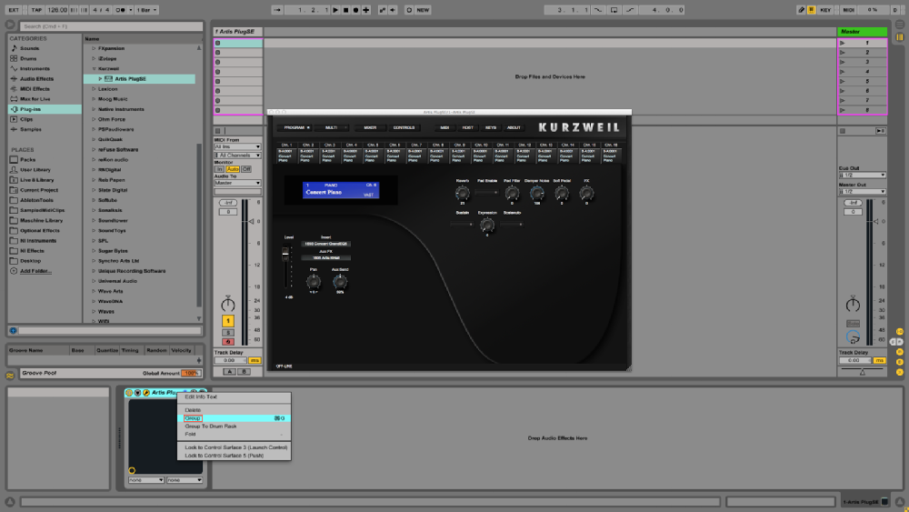Expand the Native Instruments folder
909x512 pixels.
(93, 109)
